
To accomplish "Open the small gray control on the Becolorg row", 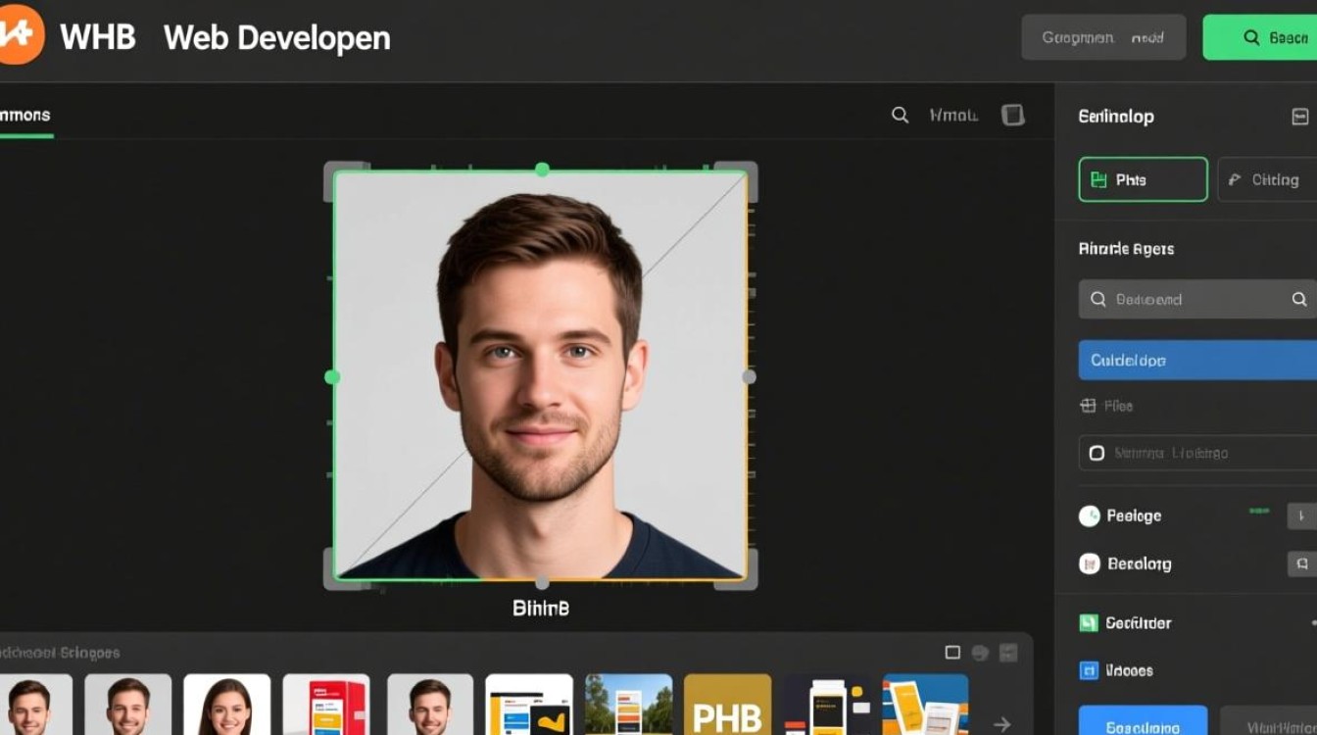I will 1301,563.
